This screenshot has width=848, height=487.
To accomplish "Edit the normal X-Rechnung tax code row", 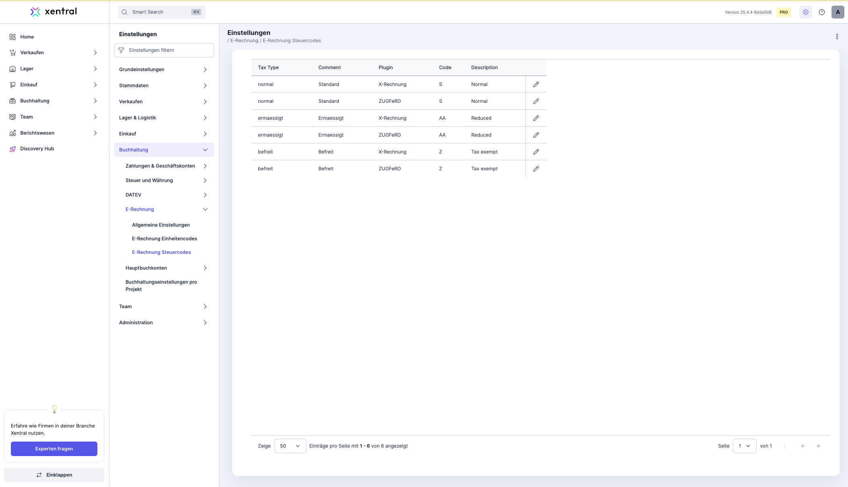I will coord(536,84).
